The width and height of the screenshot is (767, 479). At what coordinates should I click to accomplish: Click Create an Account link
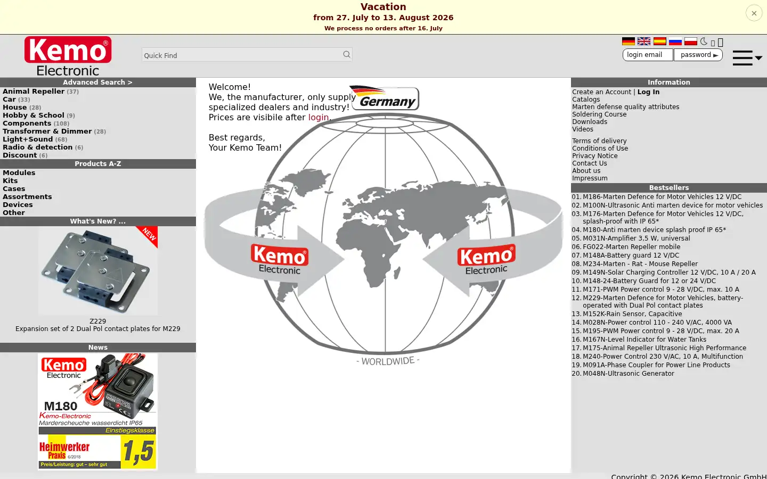pyautogui.click(x=602, y=92)
